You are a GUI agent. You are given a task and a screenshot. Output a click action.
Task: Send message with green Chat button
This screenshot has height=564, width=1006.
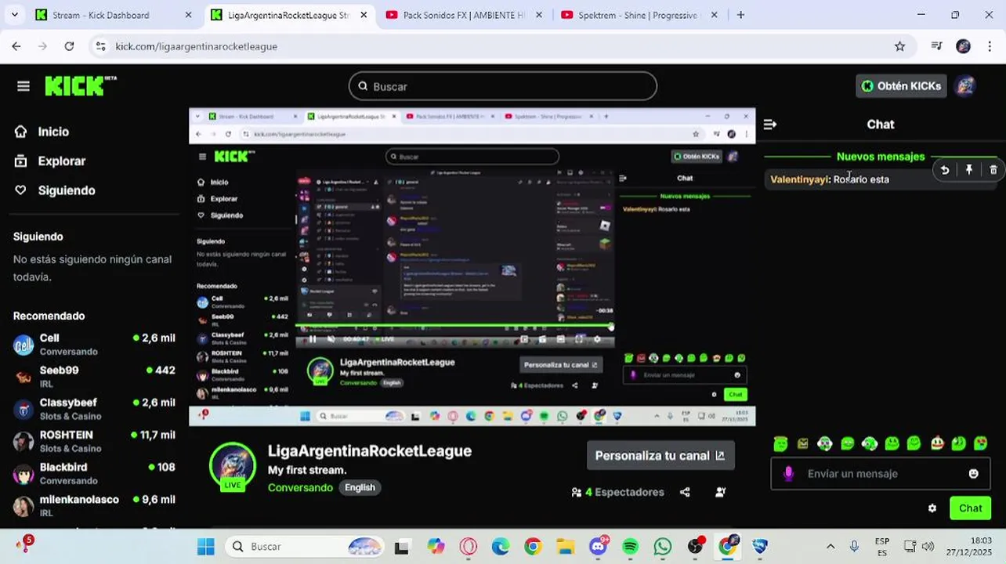(970, 508)
